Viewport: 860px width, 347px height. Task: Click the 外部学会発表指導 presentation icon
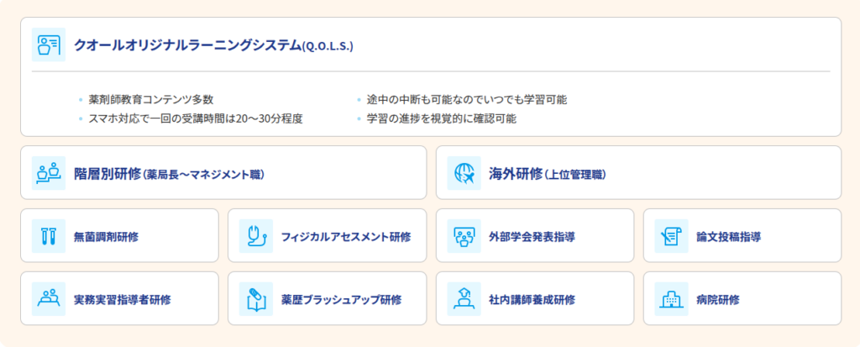(x=464, y=236)
